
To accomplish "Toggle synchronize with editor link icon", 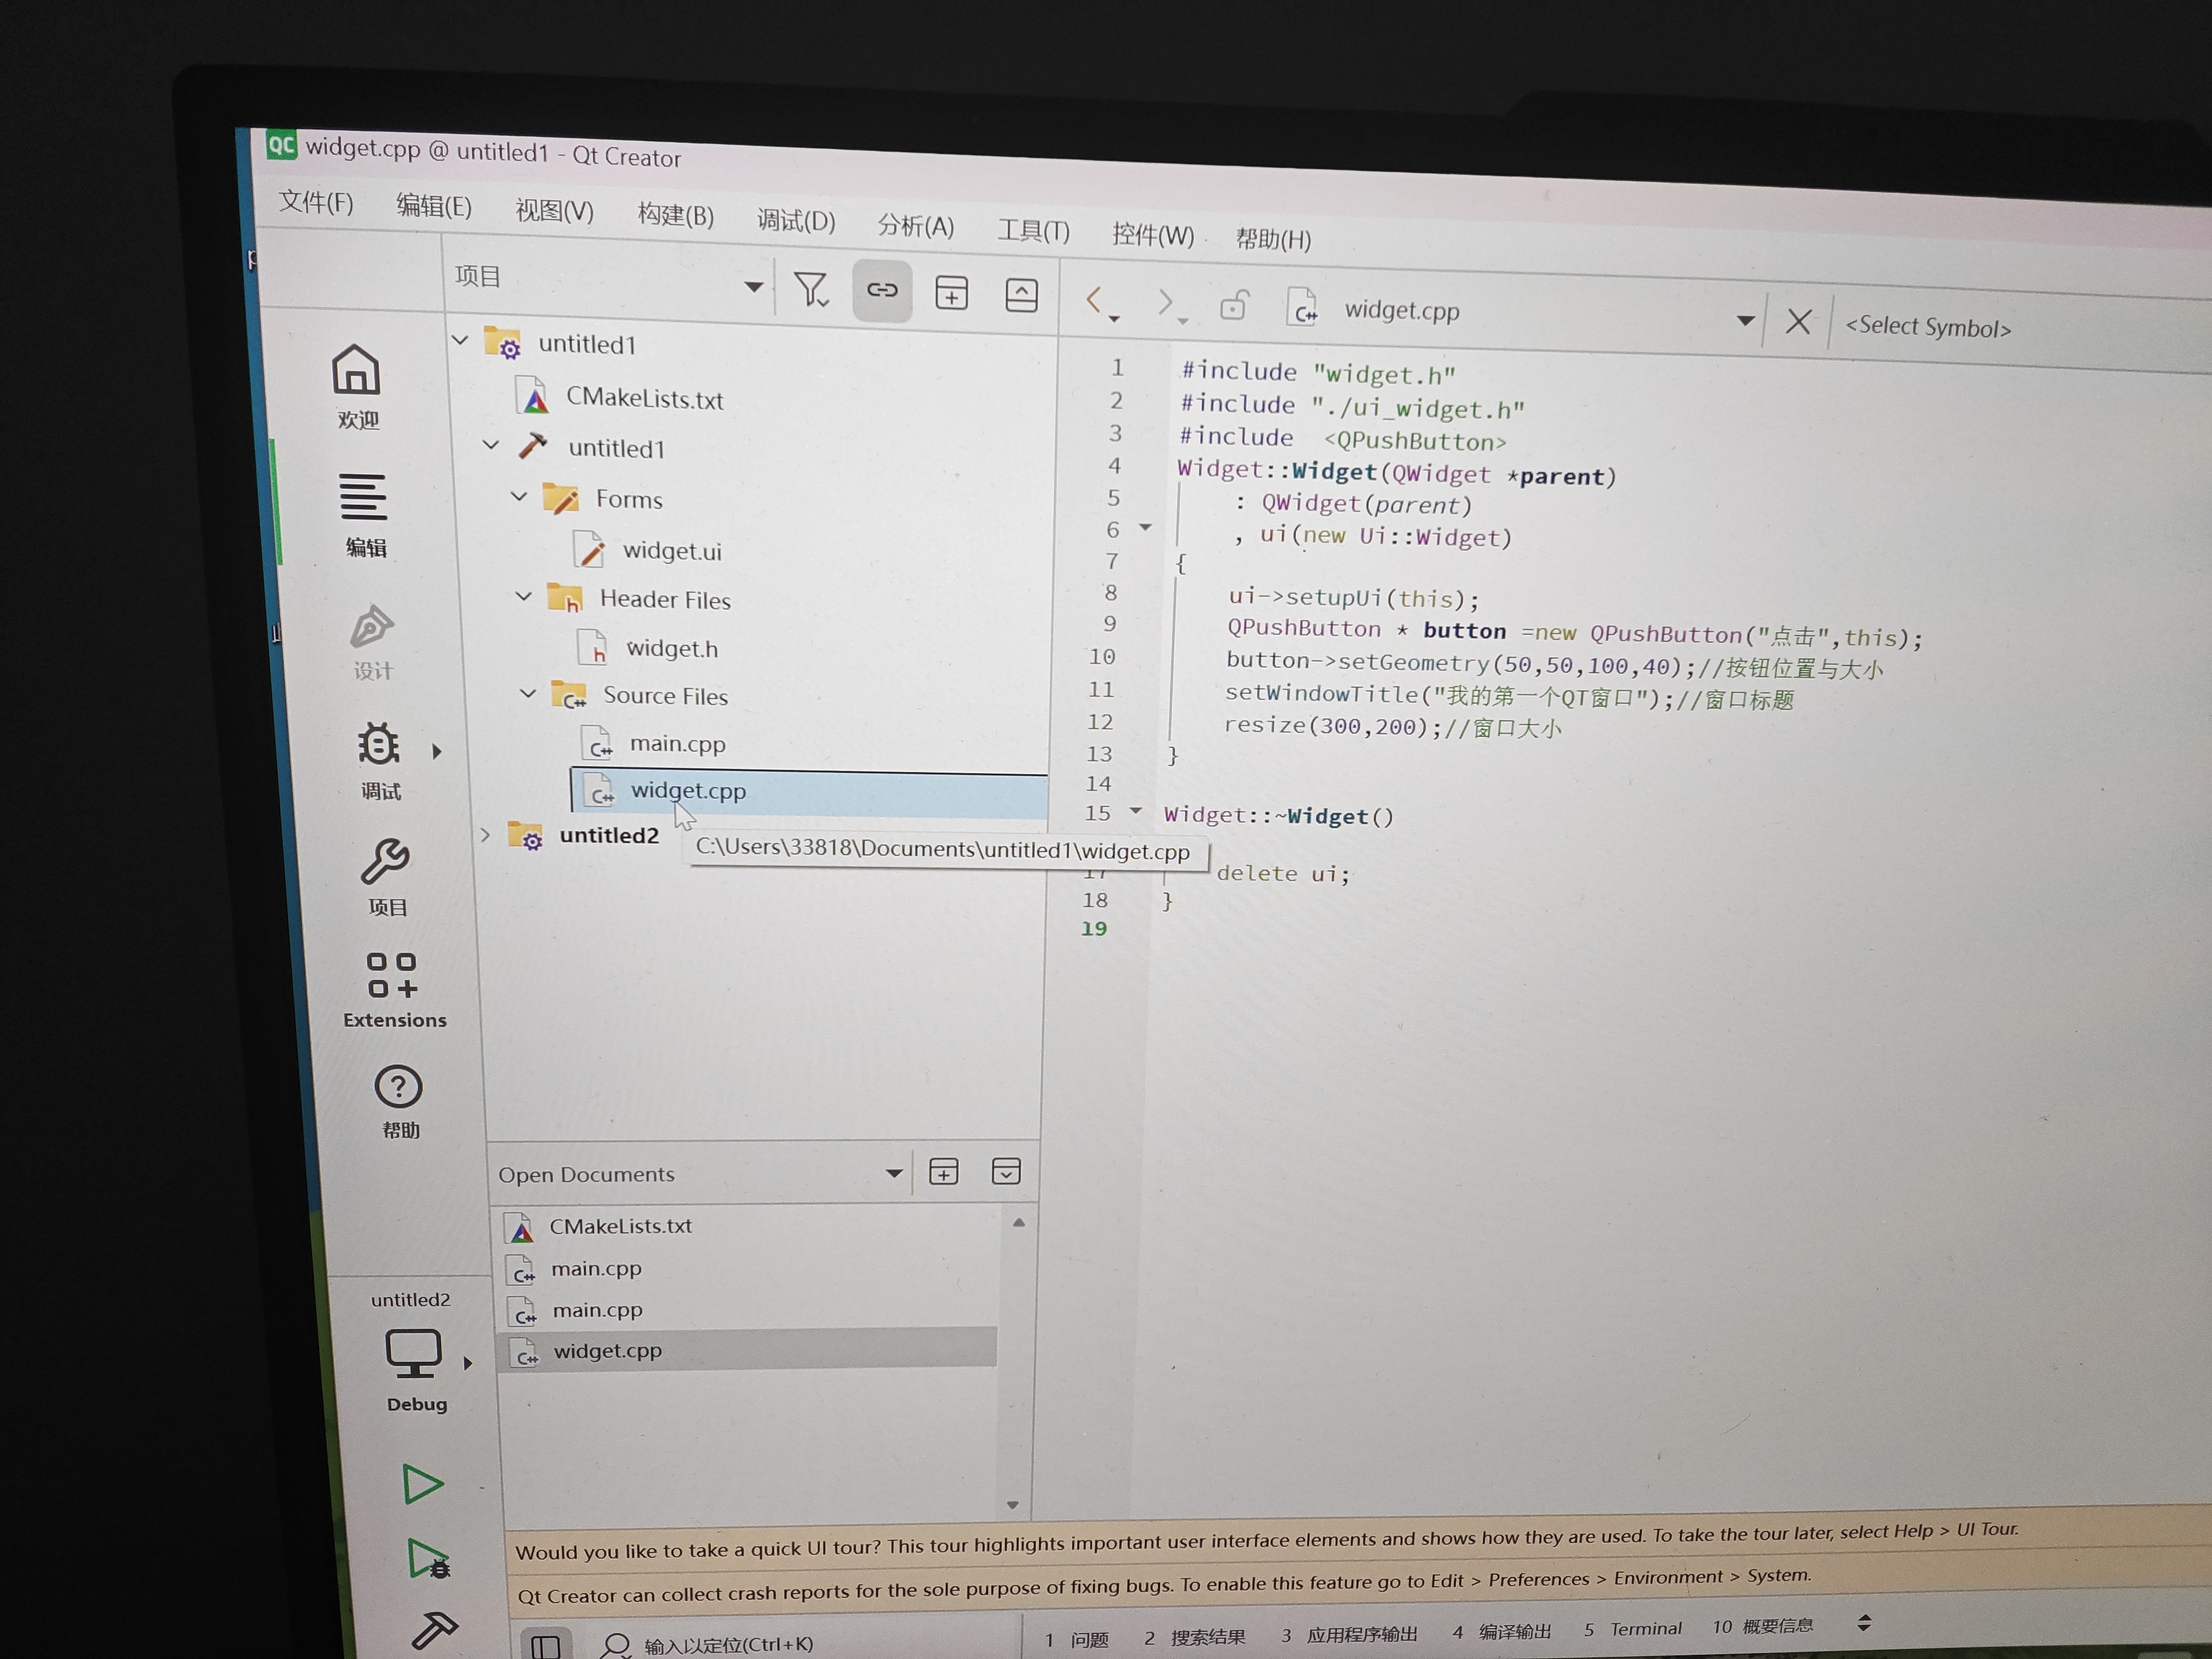I will [882, 291].
